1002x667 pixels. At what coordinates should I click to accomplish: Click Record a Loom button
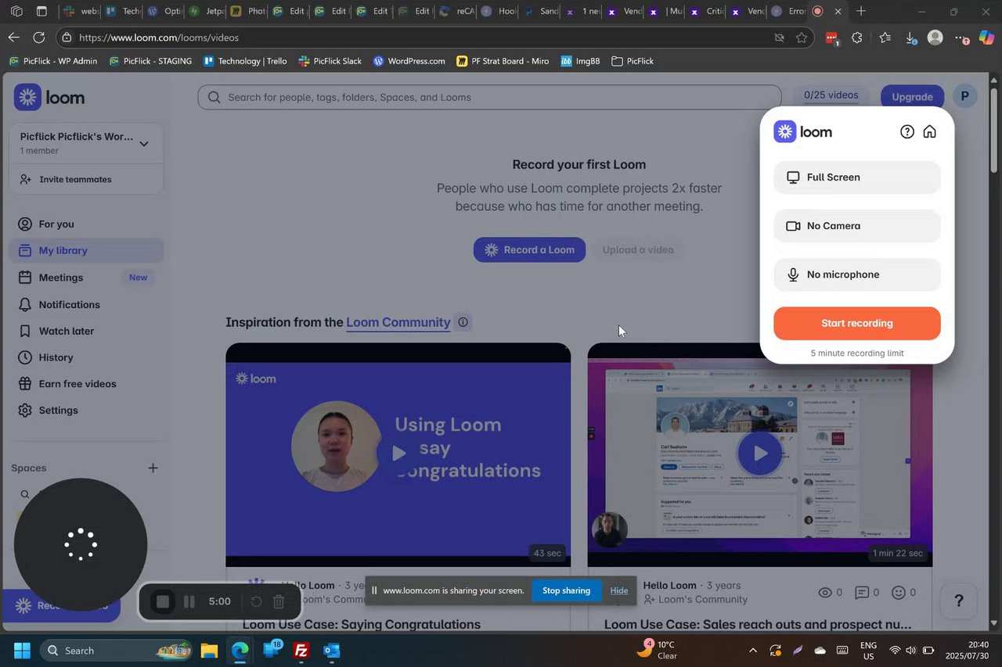pos(529,250)
